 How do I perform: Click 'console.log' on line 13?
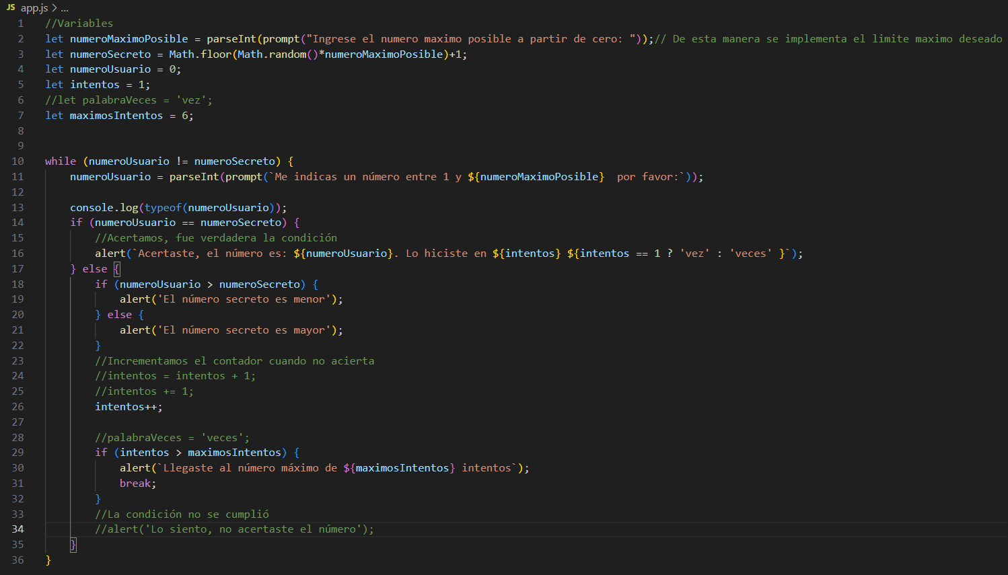coord(104,208)
